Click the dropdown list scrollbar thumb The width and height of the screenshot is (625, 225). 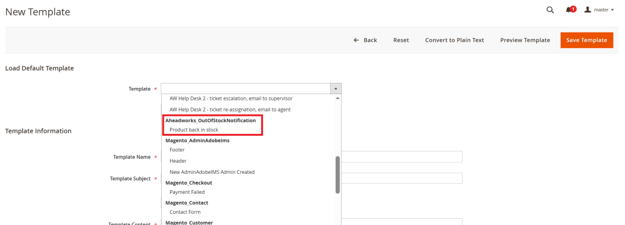(337, 175)
